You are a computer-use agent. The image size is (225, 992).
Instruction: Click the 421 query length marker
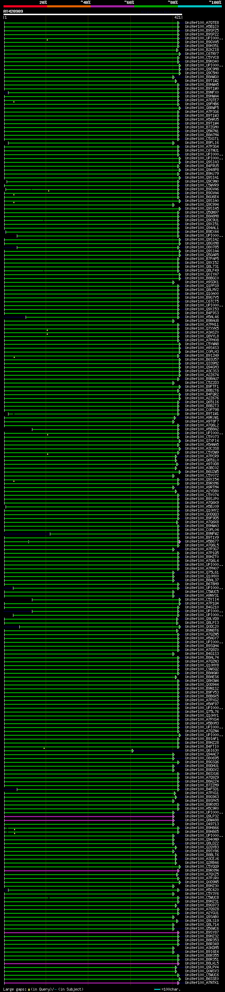pos(177,18)
